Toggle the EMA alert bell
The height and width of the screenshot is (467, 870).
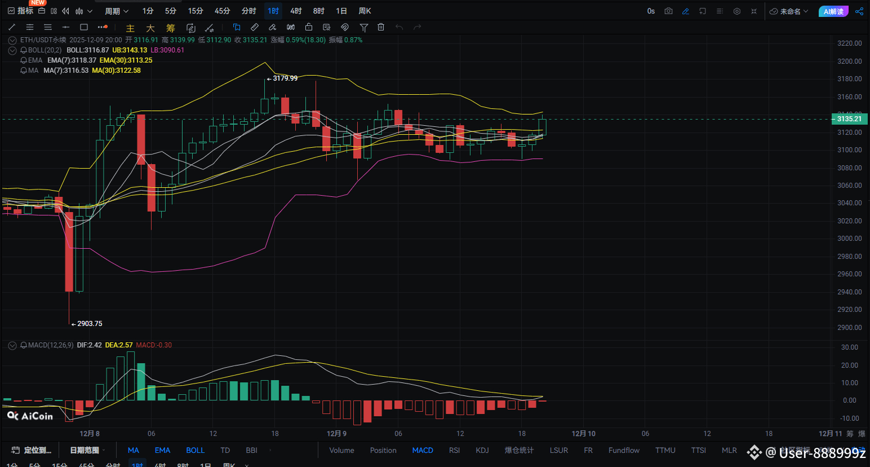pos(24,60)
